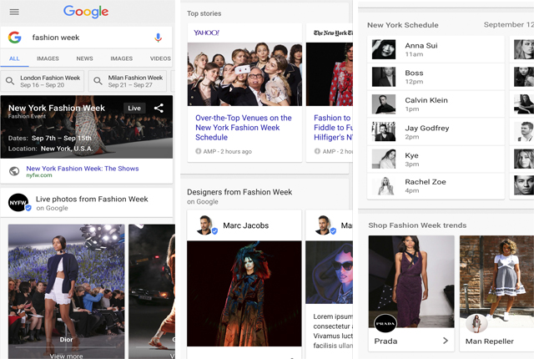Open Over-the-Top Venues article link
This screenshot has width=534, height=359.
coord(243,128)
